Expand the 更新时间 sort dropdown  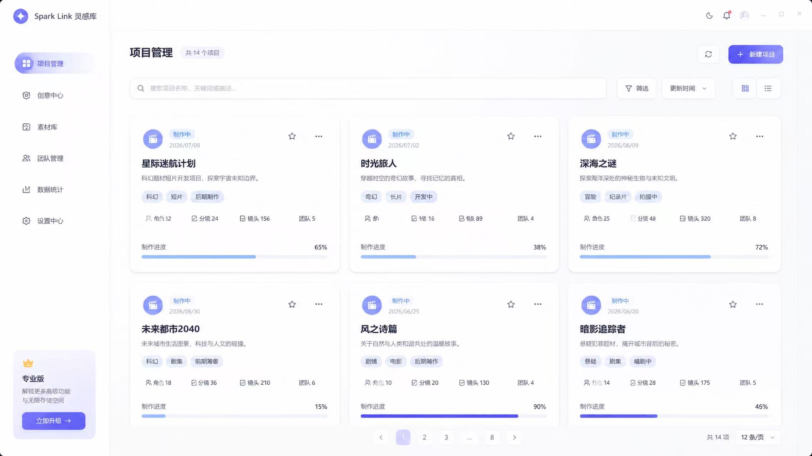click(x=688, y=88)
